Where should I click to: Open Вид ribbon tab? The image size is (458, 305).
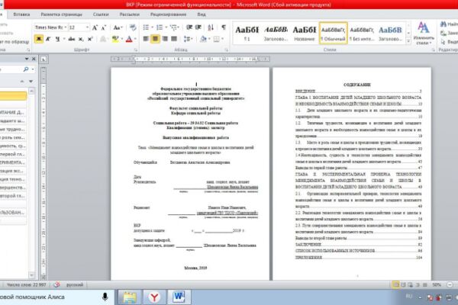[x=202, y=14]
